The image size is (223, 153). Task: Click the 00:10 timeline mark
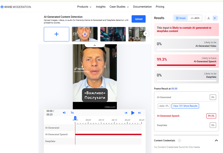click(x=101, y=120)
